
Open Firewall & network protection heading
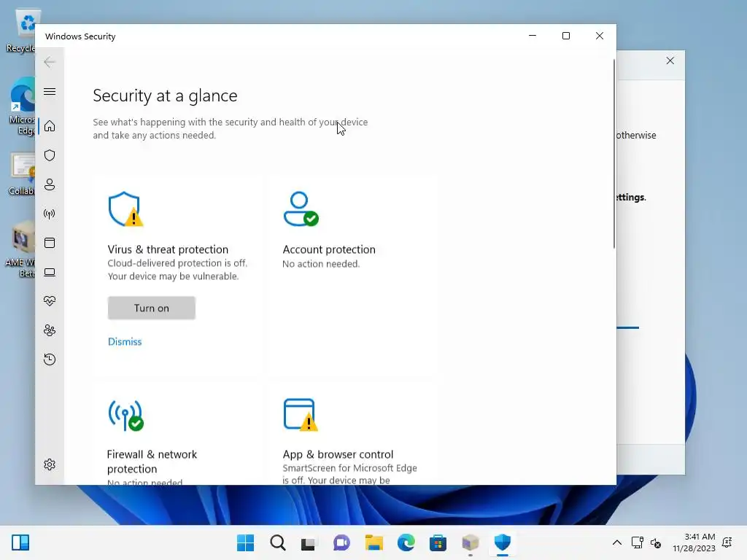coord(152,462)
